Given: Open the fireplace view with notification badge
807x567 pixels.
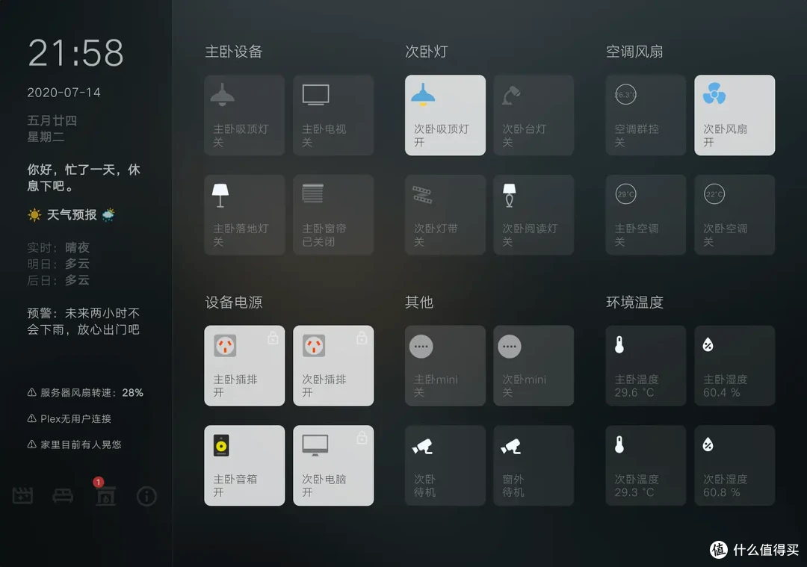Looking at the screenshot, I should tap(106, 496).
